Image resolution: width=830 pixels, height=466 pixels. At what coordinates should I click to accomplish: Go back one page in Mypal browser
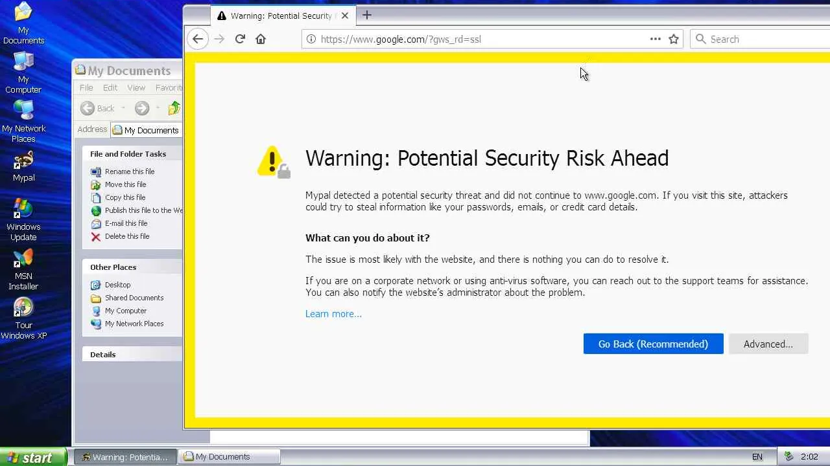pyautogui.click(x=198, y=39)
